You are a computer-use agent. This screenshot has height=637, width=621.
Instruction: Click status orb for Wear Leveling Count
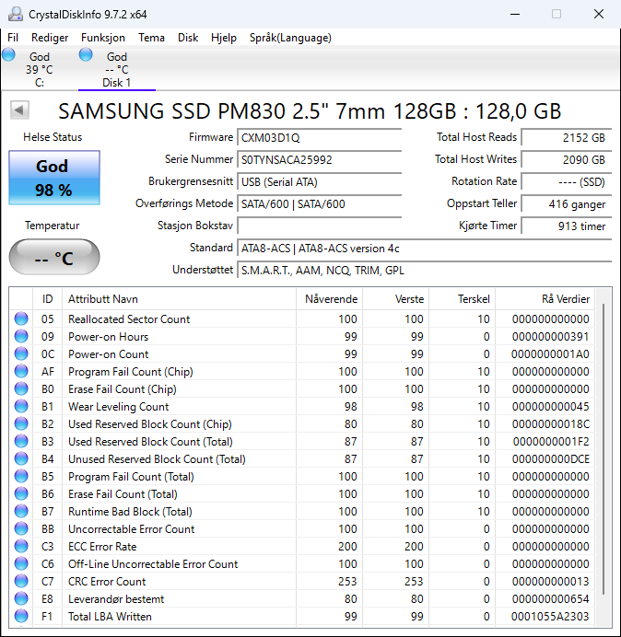(21, 406)
